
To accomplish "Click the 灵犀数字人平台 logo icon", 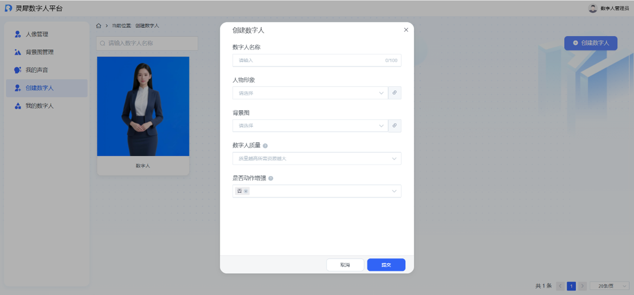I will pyautogui.click(x=8, y=8).
